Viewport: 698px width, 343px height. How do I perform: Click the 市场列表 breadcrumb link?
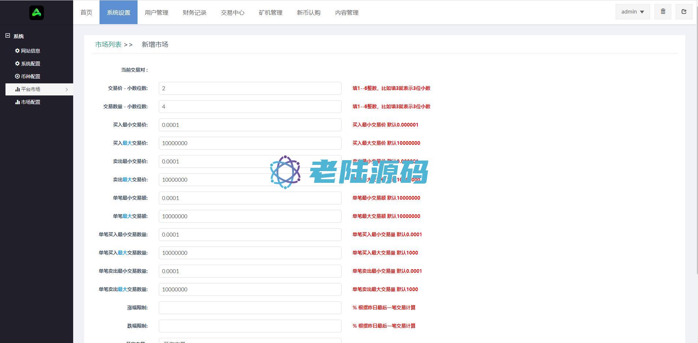coord(108,45)
